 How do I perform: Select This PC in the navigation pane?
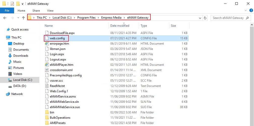[16, 37]
